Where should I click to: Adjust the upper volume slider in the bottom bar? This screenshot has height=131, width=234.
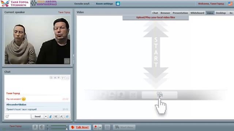click(59, 126)
